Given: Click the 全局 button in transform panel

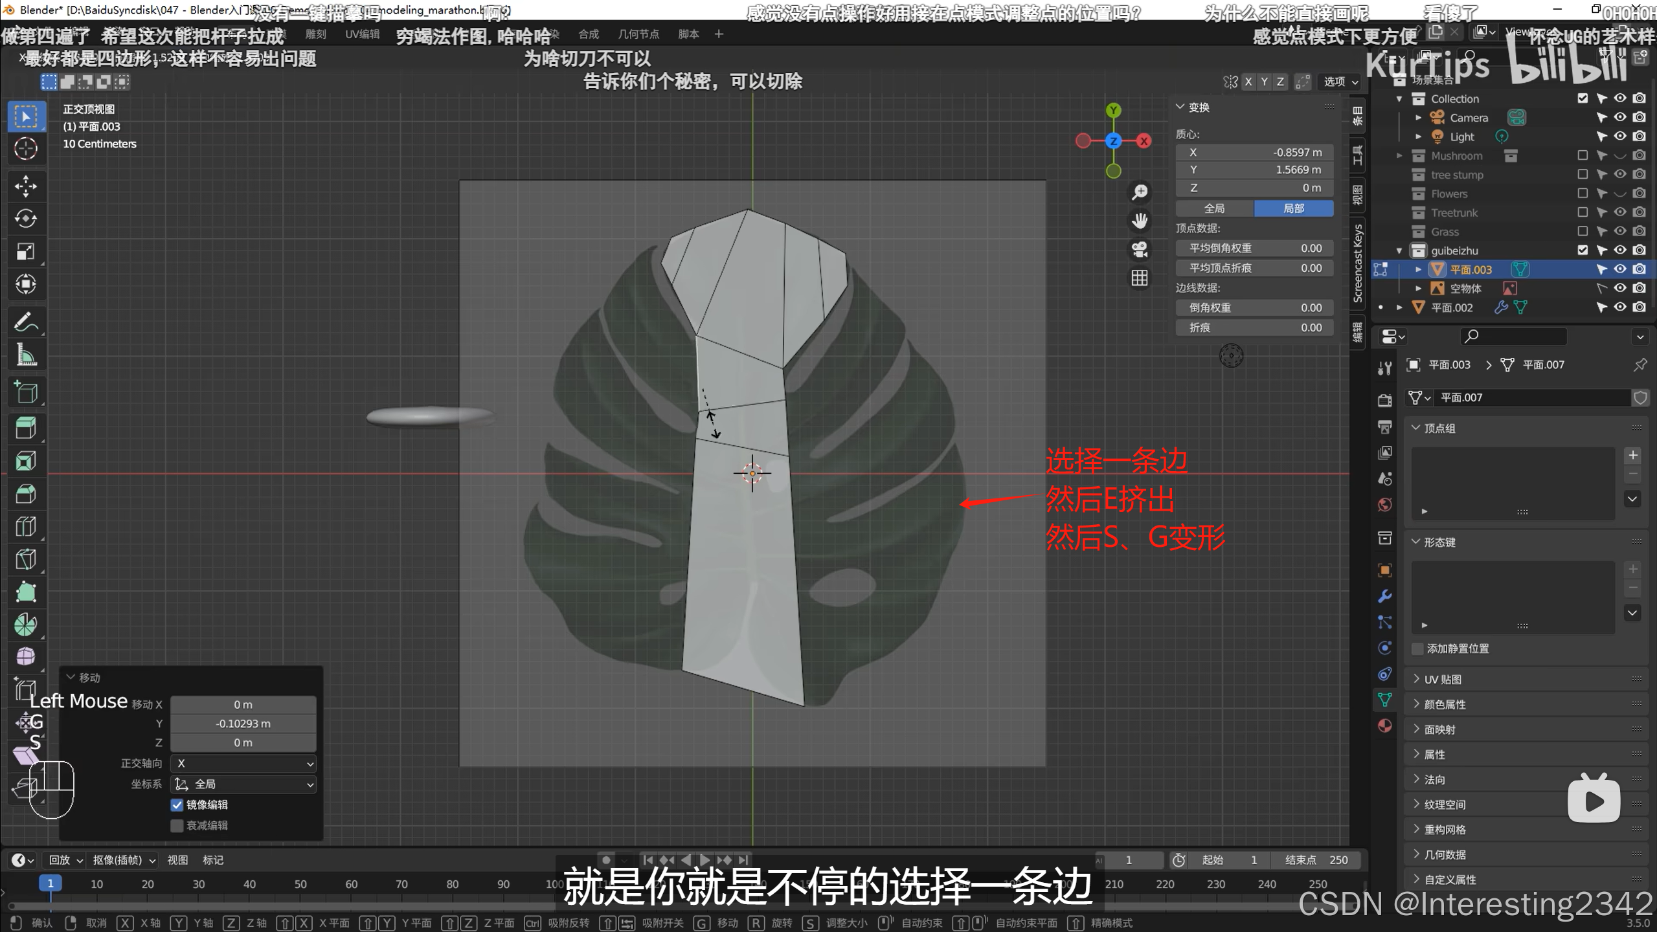Looking at the screenshot, I should (1215, 208).
